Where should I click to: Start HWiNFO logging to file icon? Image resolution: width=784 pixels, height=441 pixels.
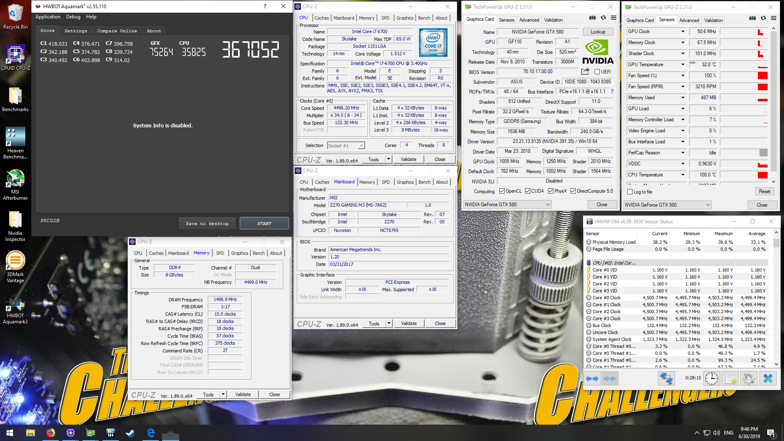coord(731,379)
